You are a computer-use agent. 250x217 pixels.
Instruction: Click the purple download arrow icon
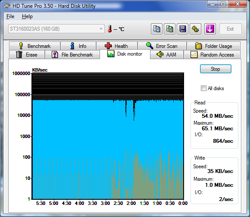click(210, 29)
